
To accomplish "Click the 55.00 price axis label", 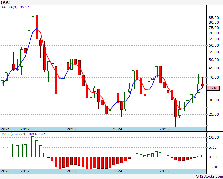I will point(214,52).
